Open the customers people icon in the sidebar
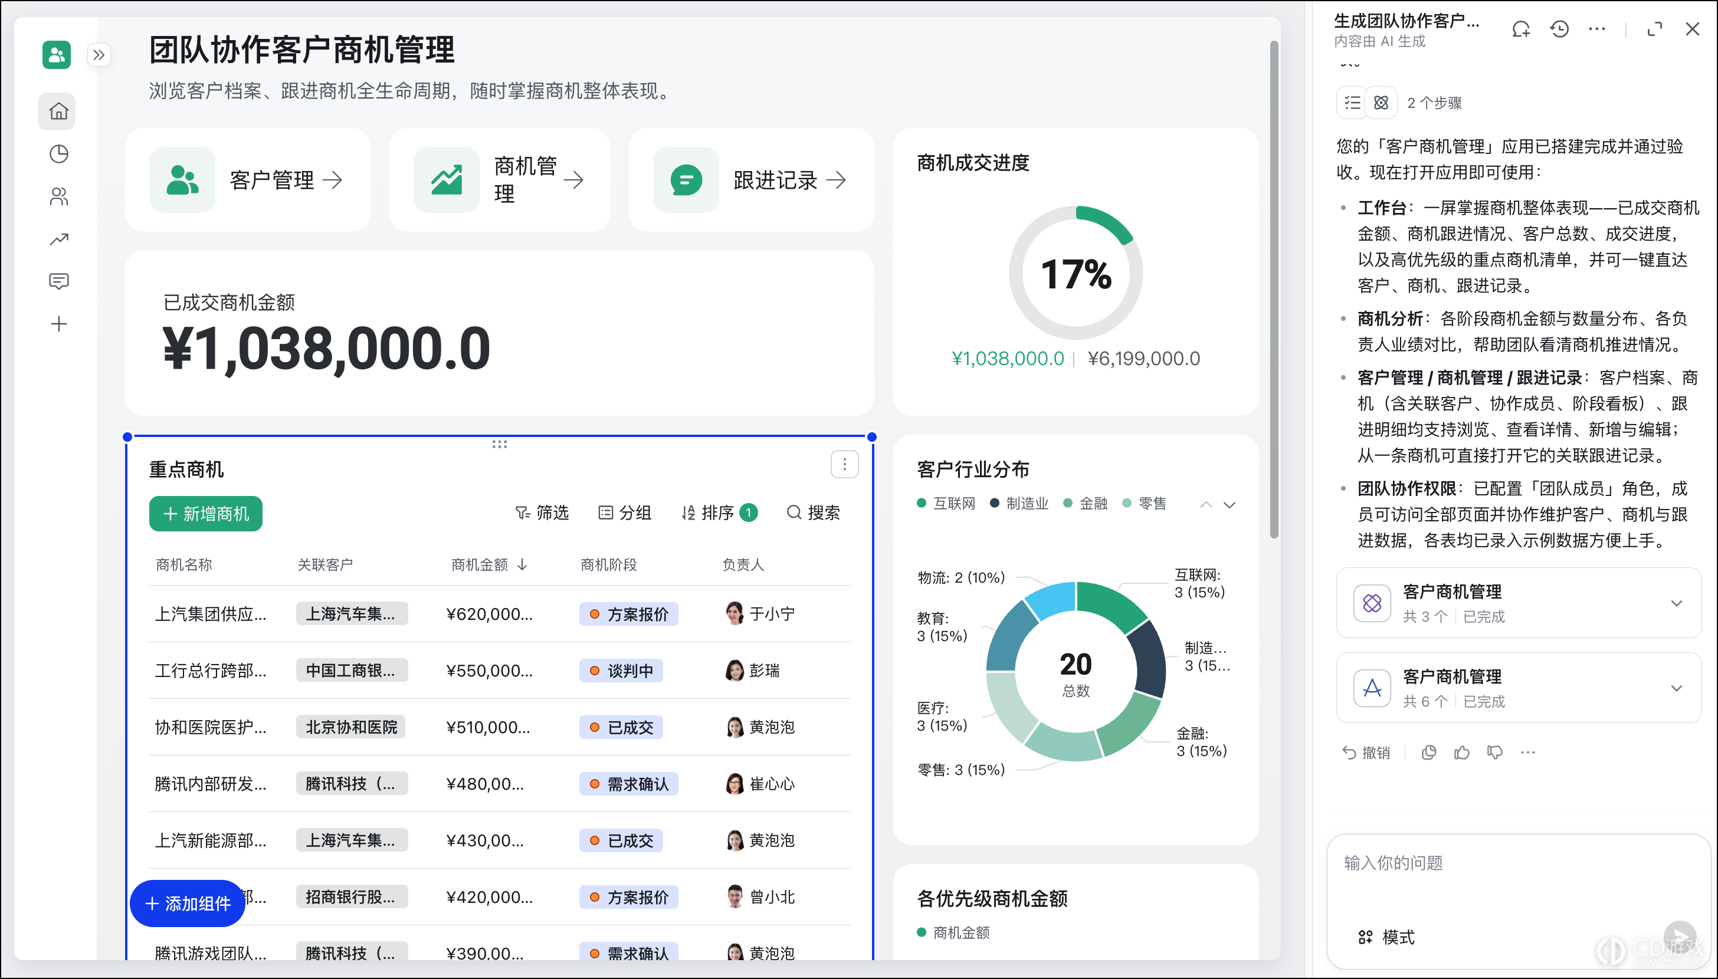This screenshot has width=1718, height=979. (58, 196)
